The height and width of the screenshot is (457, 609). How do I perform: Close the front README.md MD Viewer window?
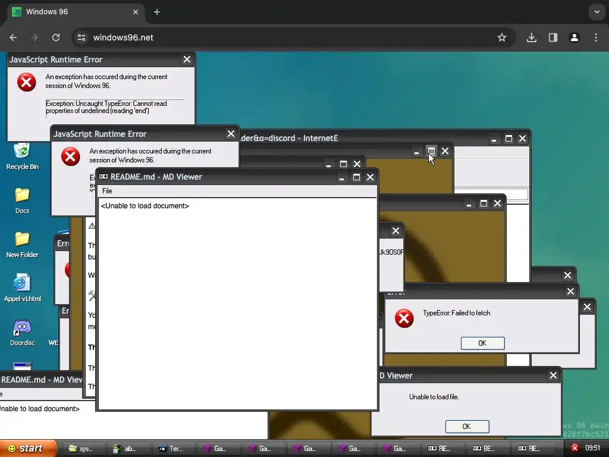click(370, 177)
